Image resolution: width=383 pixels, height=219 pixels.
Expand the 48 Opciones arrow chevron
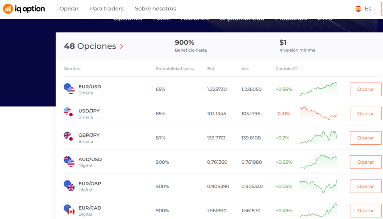122,46
